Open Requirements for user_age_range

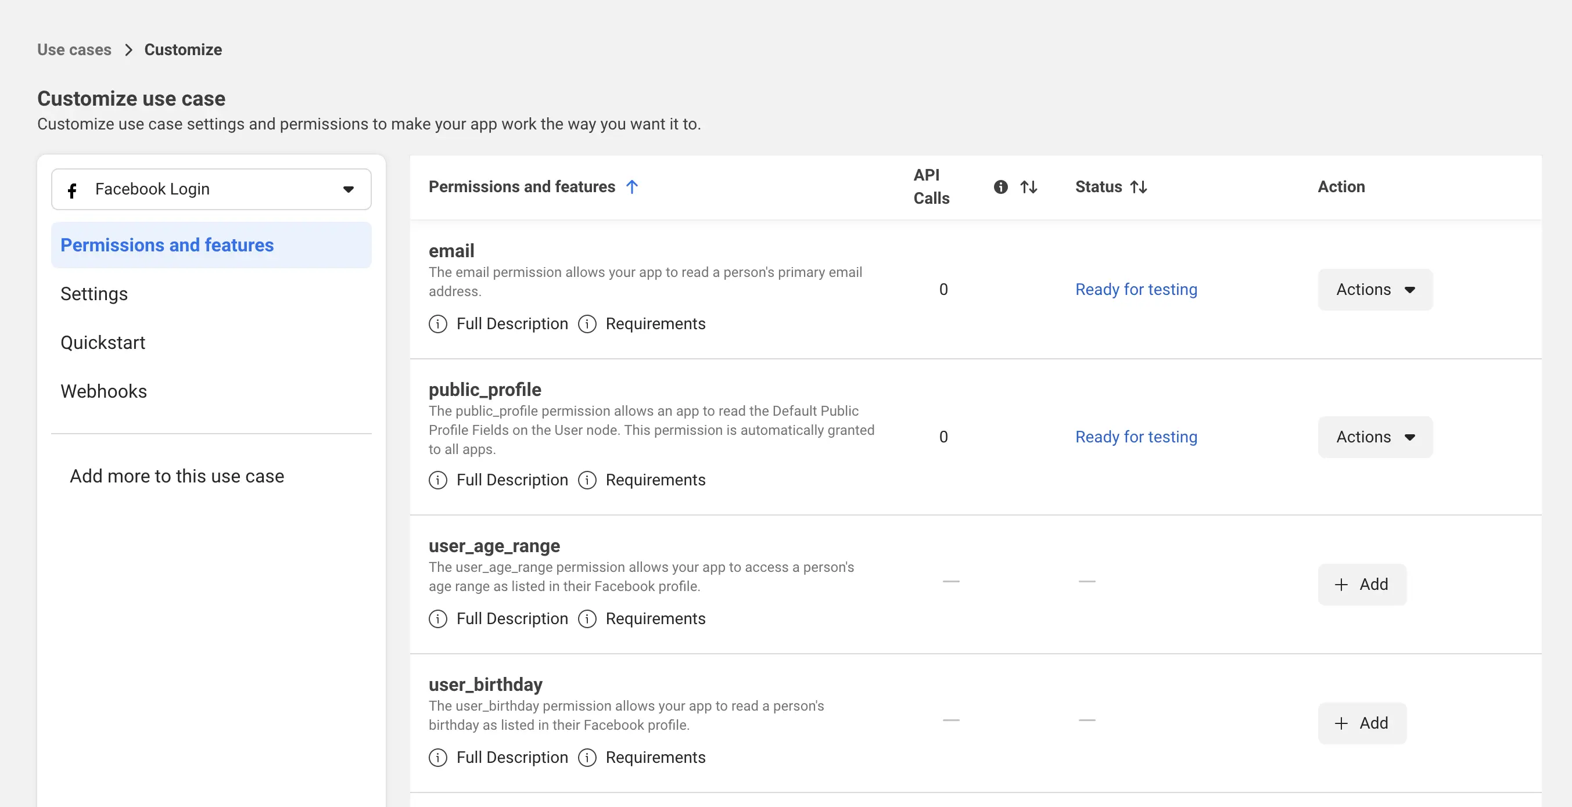click(x=655, y=619)
